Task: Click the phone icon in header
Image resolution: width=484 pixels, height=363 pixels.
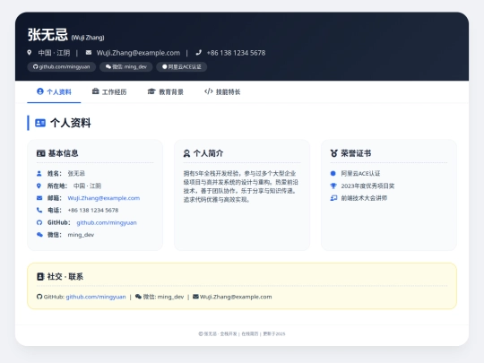Action: [x=199, y=53]
